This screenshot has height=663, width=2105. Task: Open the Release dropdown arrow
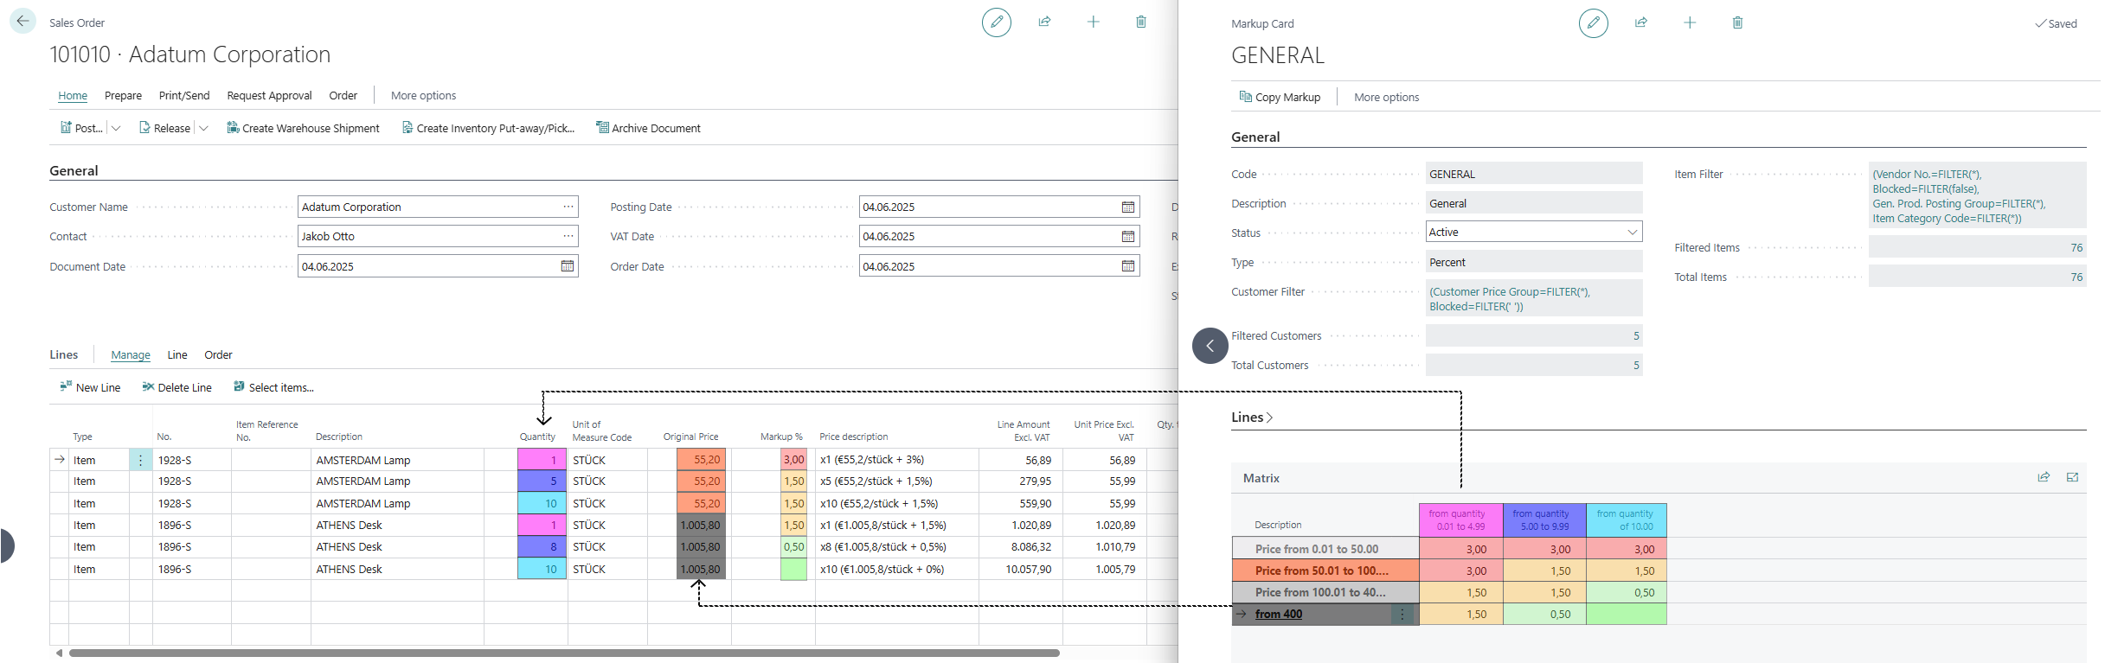tap(204, 128)
